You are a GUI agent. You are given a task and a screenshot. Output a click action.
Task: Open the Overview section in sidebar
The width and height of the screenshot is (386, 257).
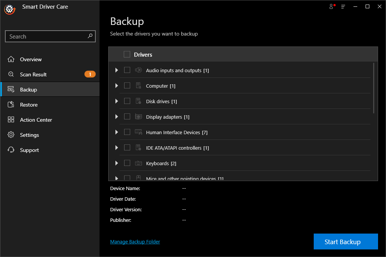30,59
